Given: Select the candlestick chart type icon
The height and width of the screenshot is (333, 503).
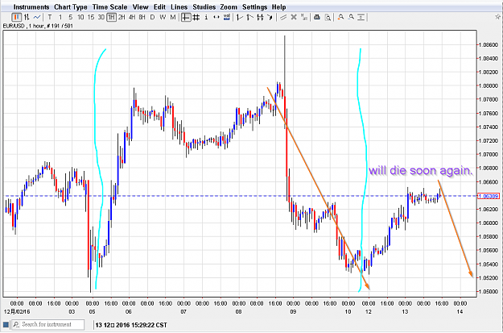Looking at the screenshot, I should coord(17,17).
